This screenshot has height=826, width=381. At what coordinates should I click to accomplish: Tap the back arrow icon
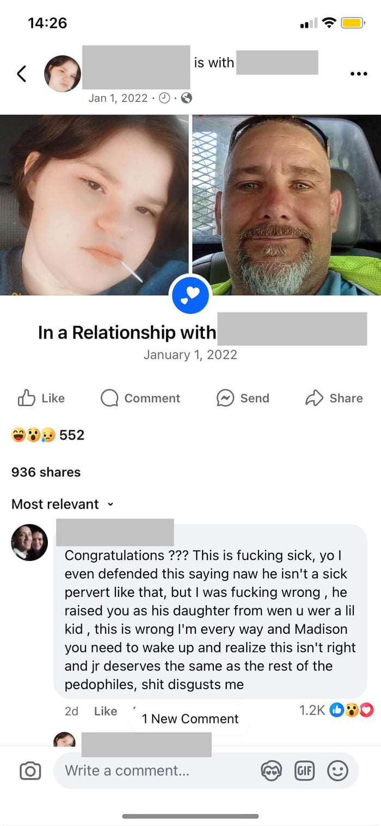coord(22,74)
